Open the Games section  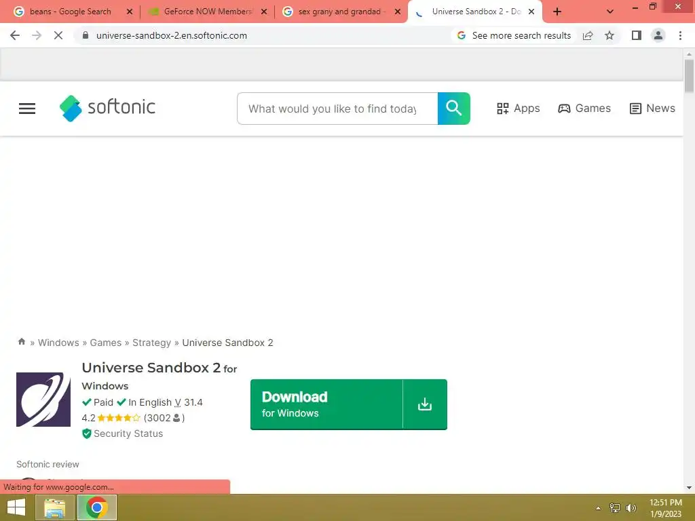click(x=584, y=109)
